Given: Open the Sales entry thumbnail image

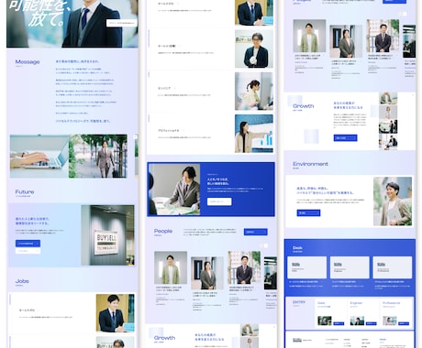Looking at the screenshot, I should pyautogui.click(x=325, y=321).
